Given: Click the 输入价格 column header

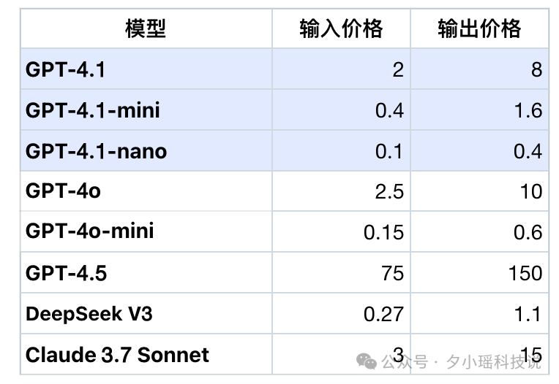Looking at the screenshot, I should [341, 29].
